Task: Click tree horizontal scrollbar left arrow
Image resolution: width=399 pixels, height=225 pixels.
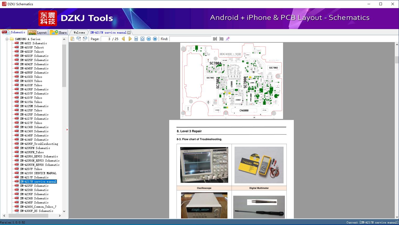Action: click(4, 216)
